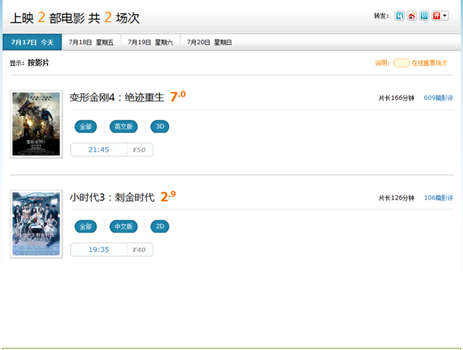This screenshot has width=463, height=350.
Task: Select 英文版 language filter
Action: coord(124,127)
